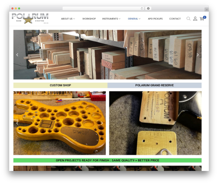Open the yellow holed guitar body image
The width and height of the screenshot is (218, 184).
pyautogui.click(x=60, y=123)
